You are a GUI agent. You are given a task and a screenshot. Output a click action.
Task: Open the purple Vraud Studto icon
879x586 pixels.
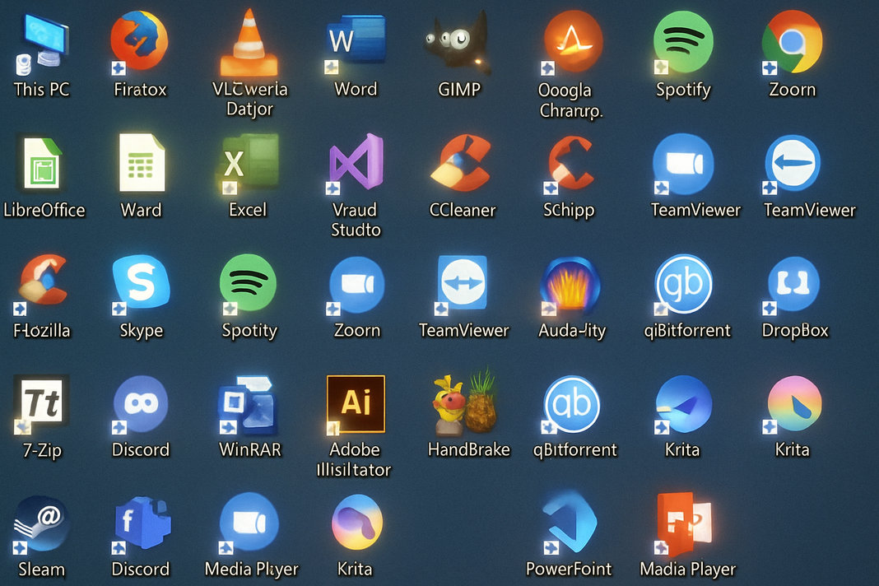355,164
